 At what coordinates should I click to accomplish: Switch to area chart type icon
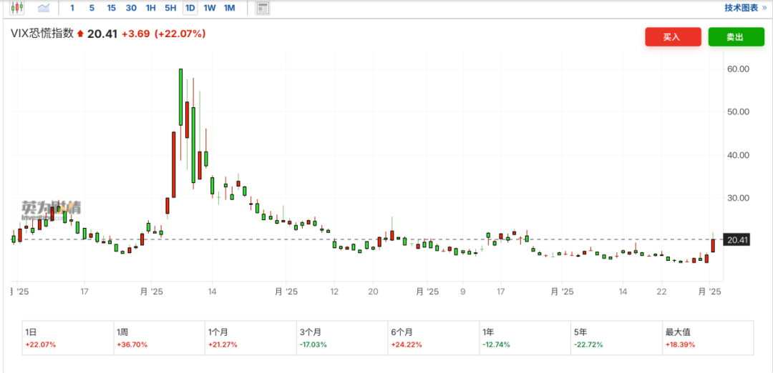pos(44,8)
